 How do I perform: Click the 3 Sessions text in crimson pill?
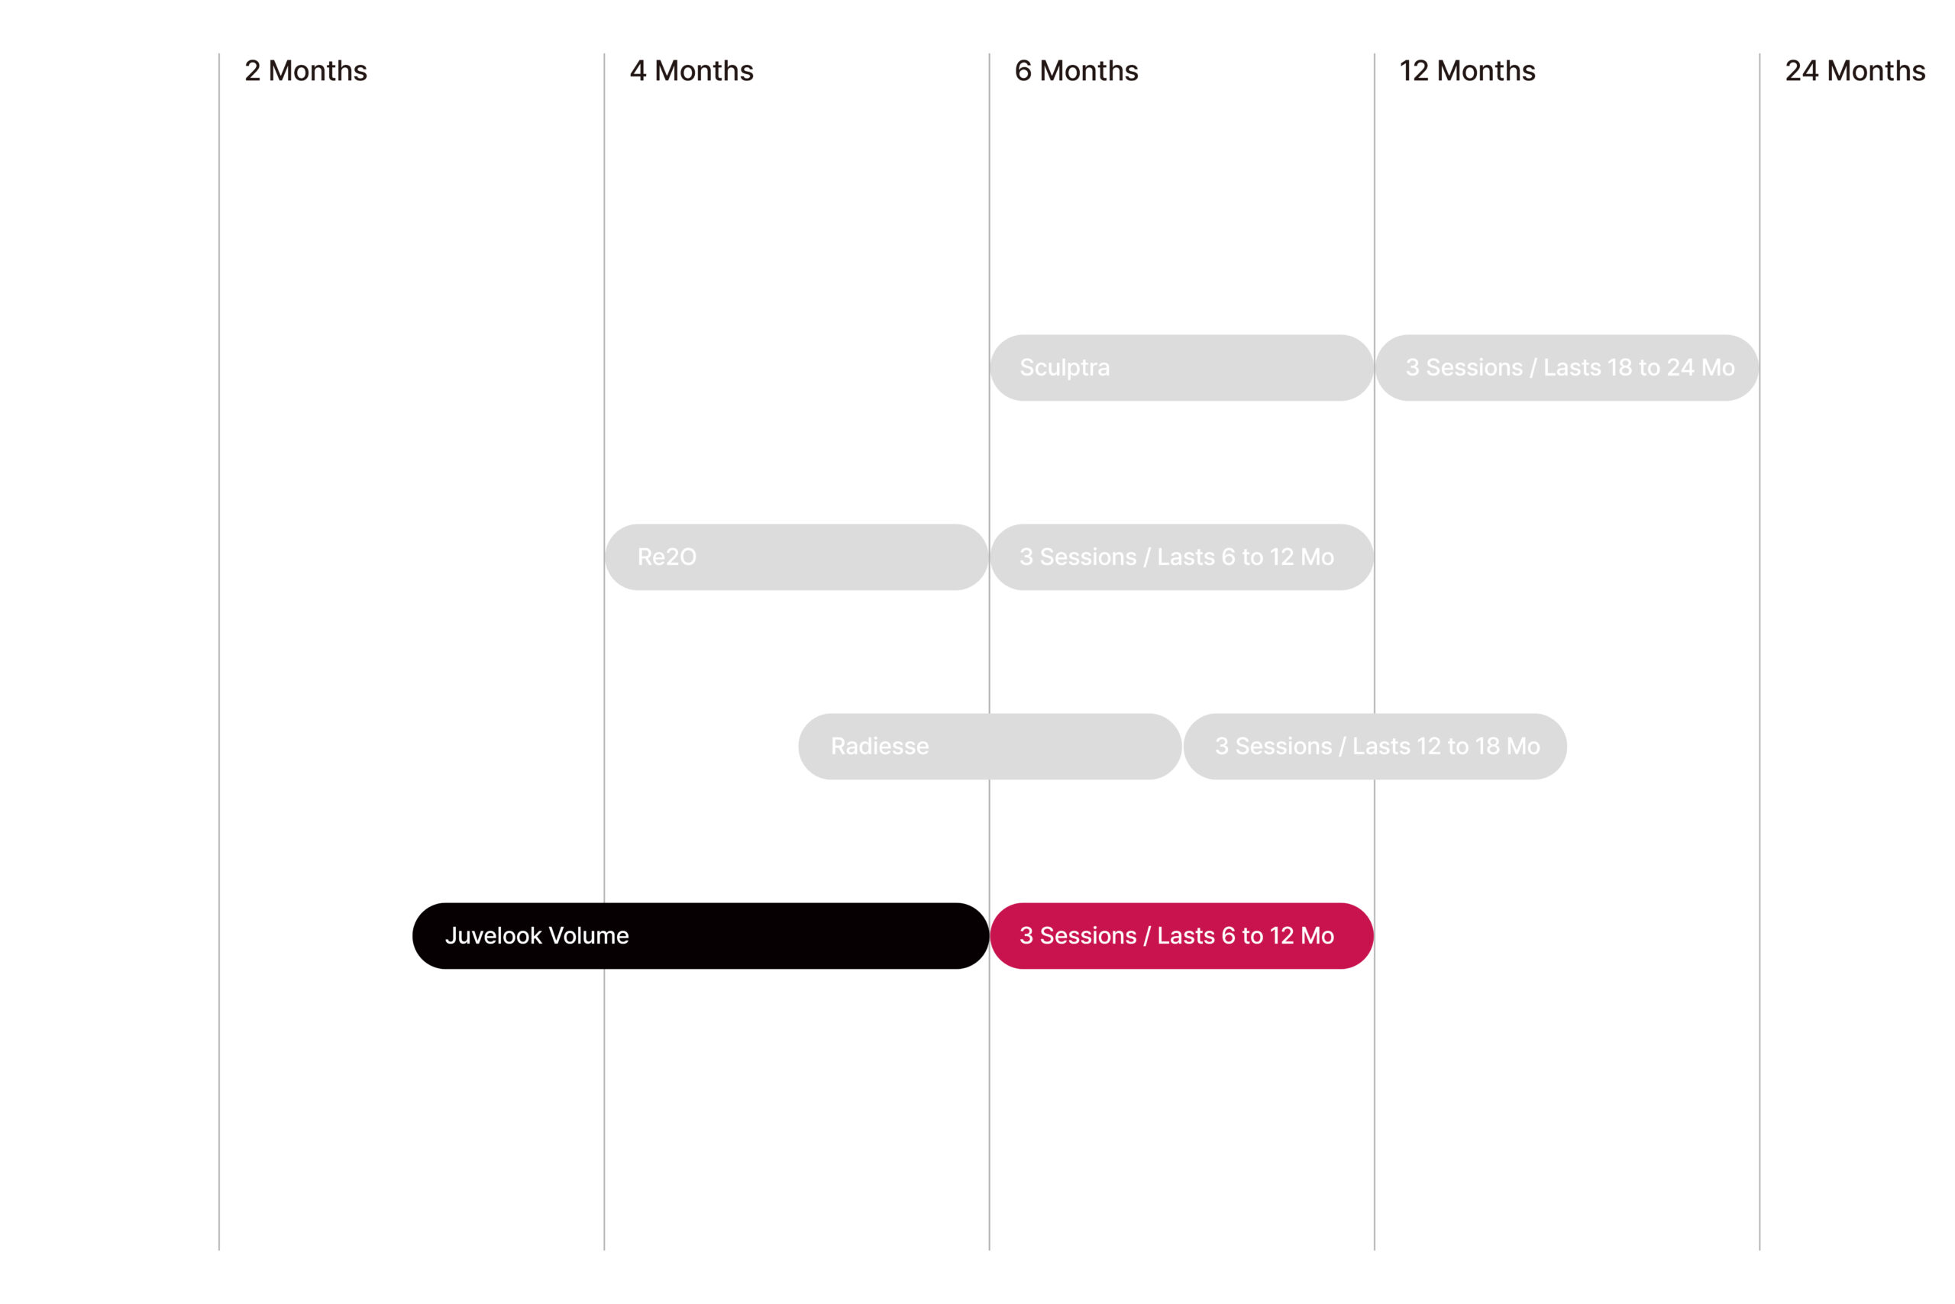pos(1078,935)
